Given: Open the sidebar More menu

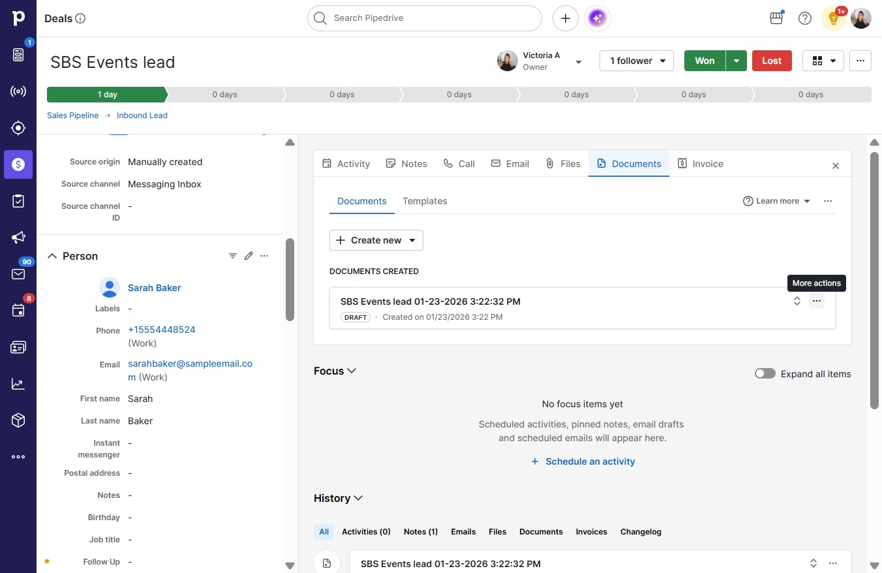Looking at the screenshot, I should (x=18, y=457).
